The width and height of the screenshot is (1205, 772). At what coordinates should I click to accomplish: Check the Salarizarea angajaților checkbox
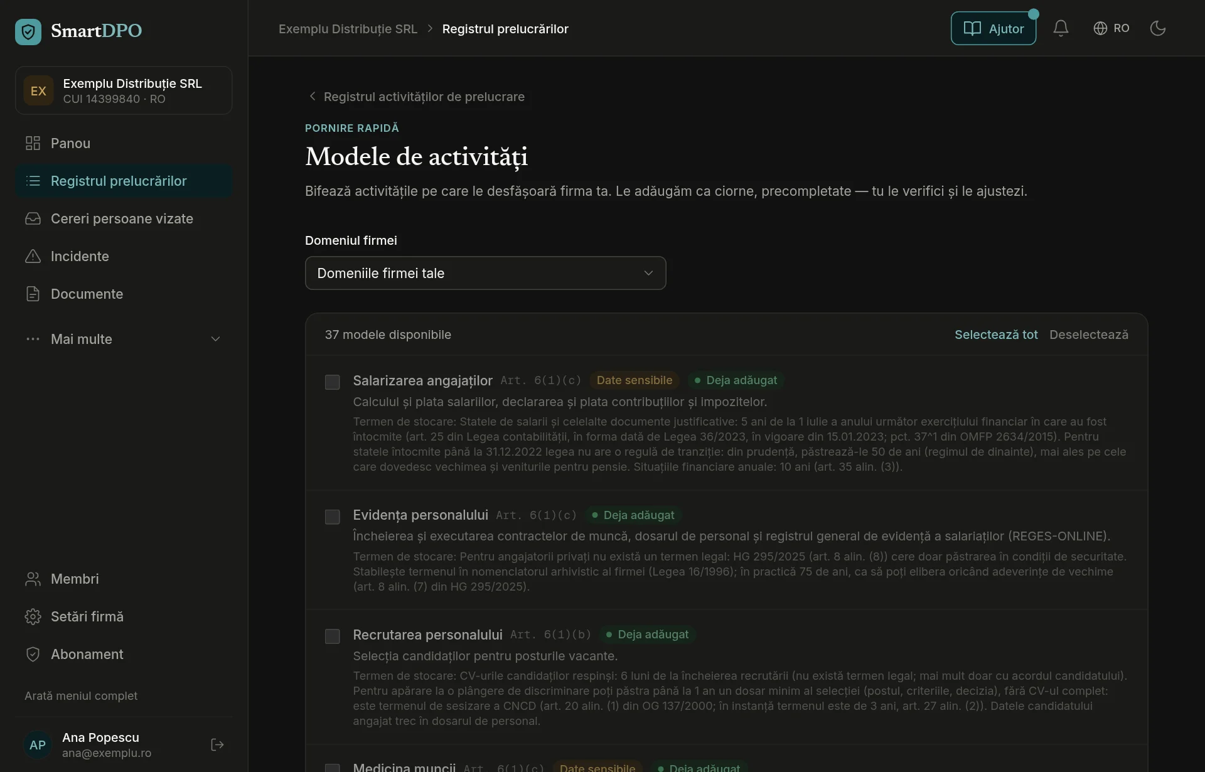pyautogui.click(x=332, y=382)
